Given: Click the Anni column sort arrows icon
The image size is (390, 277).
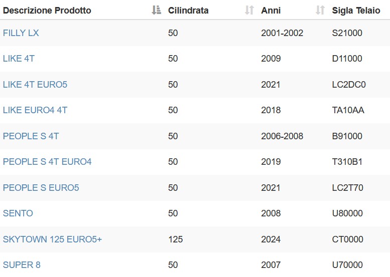Looking at the screenshot, I should [320, 10].
